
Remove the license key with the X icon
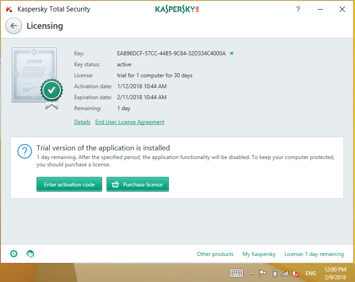(231, 53)
